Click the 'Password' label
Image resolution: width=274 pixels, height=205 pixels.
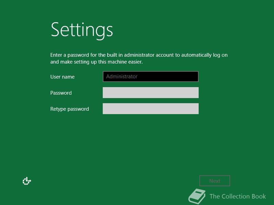click(x=61, y=93)
